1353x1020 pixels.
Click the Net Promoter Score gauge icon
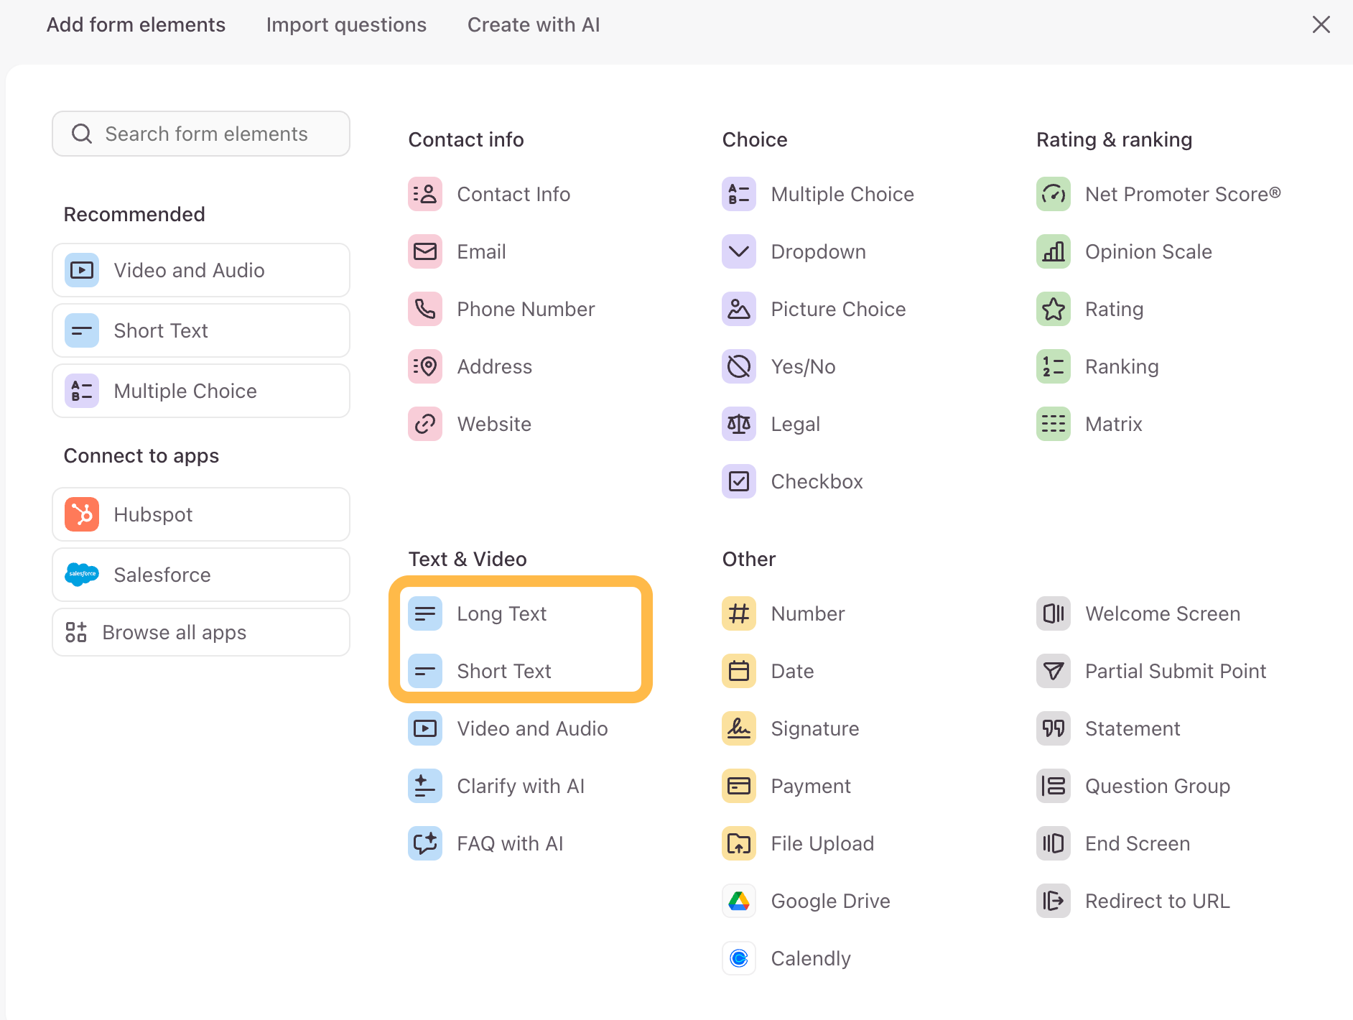pos(1053,194)
